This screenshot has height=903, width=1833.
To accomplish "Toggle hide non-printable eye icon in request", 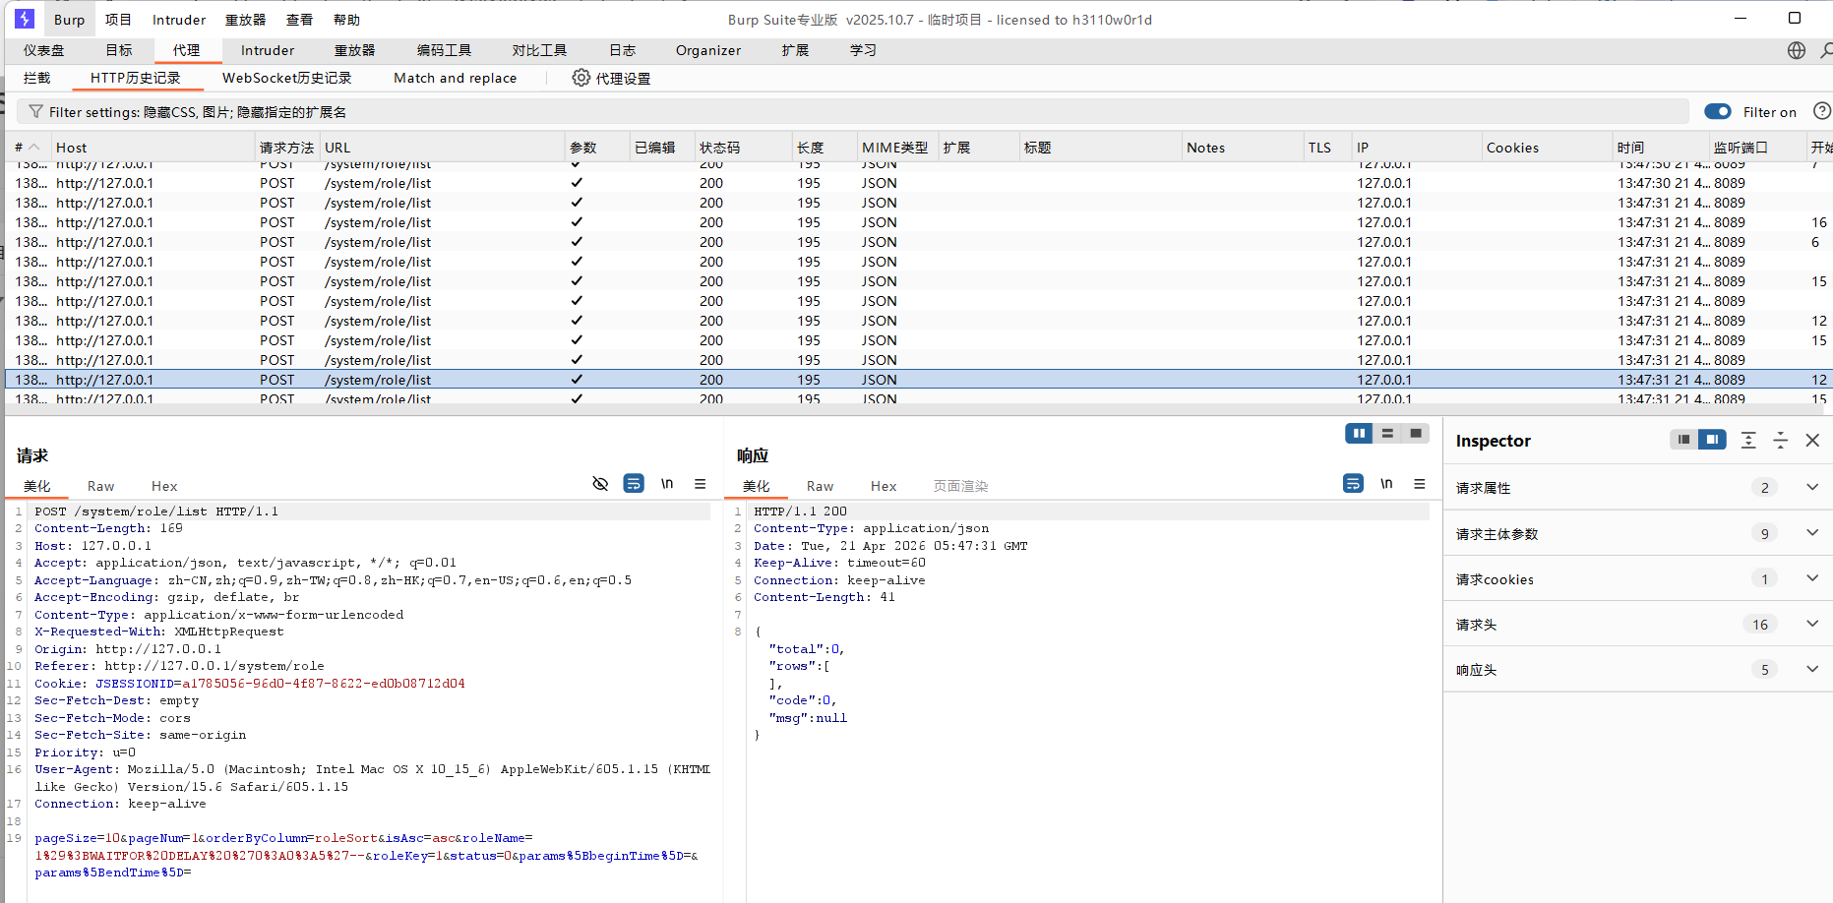I will pyautogui.click(x=600, y=484).
